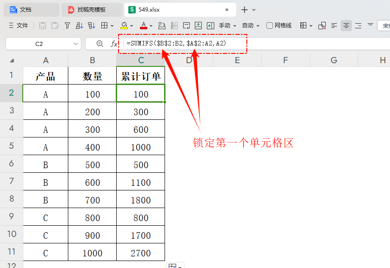Click quantity cell 1000 in row 11
Viewport: 390px width, 268px height.
(x=93, y=252)
